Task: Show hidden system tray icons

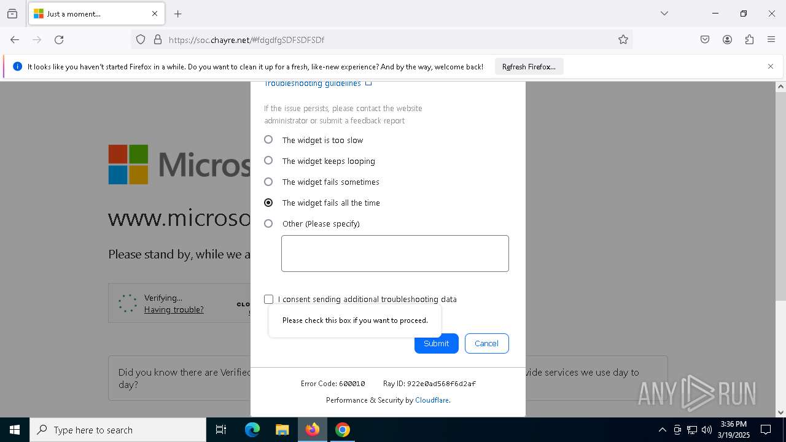Action: pos(662,430)
